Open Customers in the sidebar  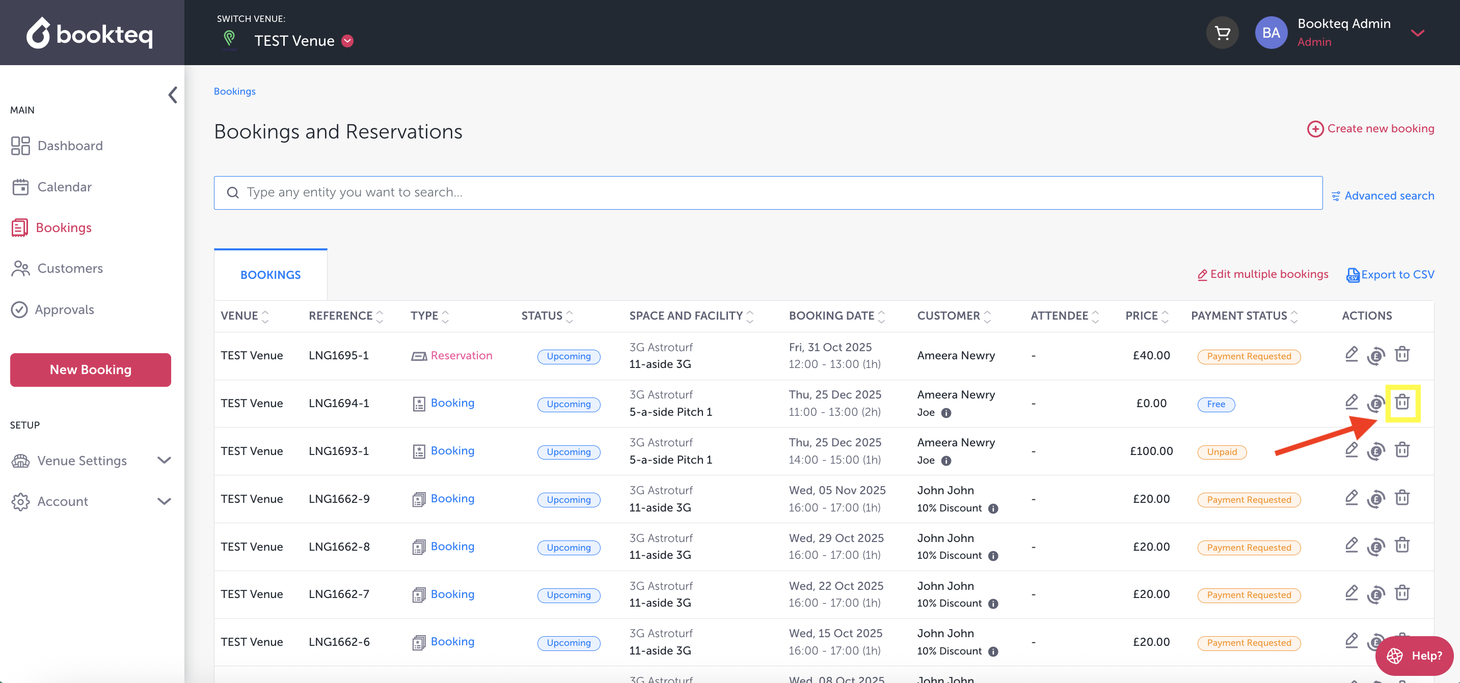click(x=70, y=268)
